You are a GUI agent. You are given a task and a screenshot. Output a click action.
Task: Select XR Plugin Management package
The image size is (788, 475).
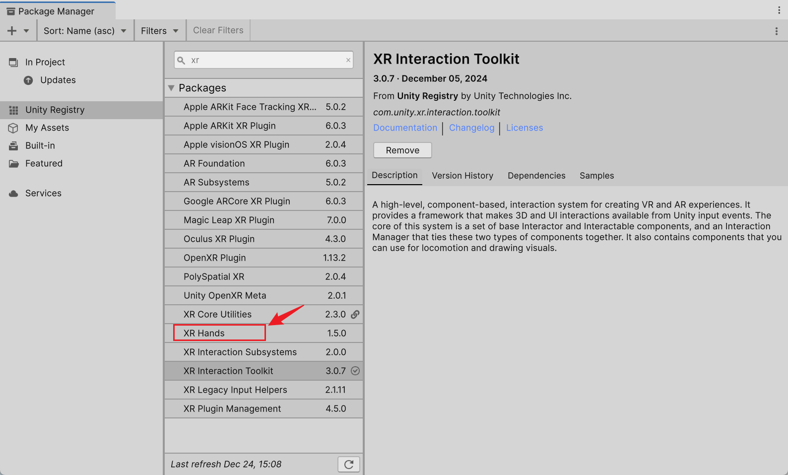(x=263, y=408)
